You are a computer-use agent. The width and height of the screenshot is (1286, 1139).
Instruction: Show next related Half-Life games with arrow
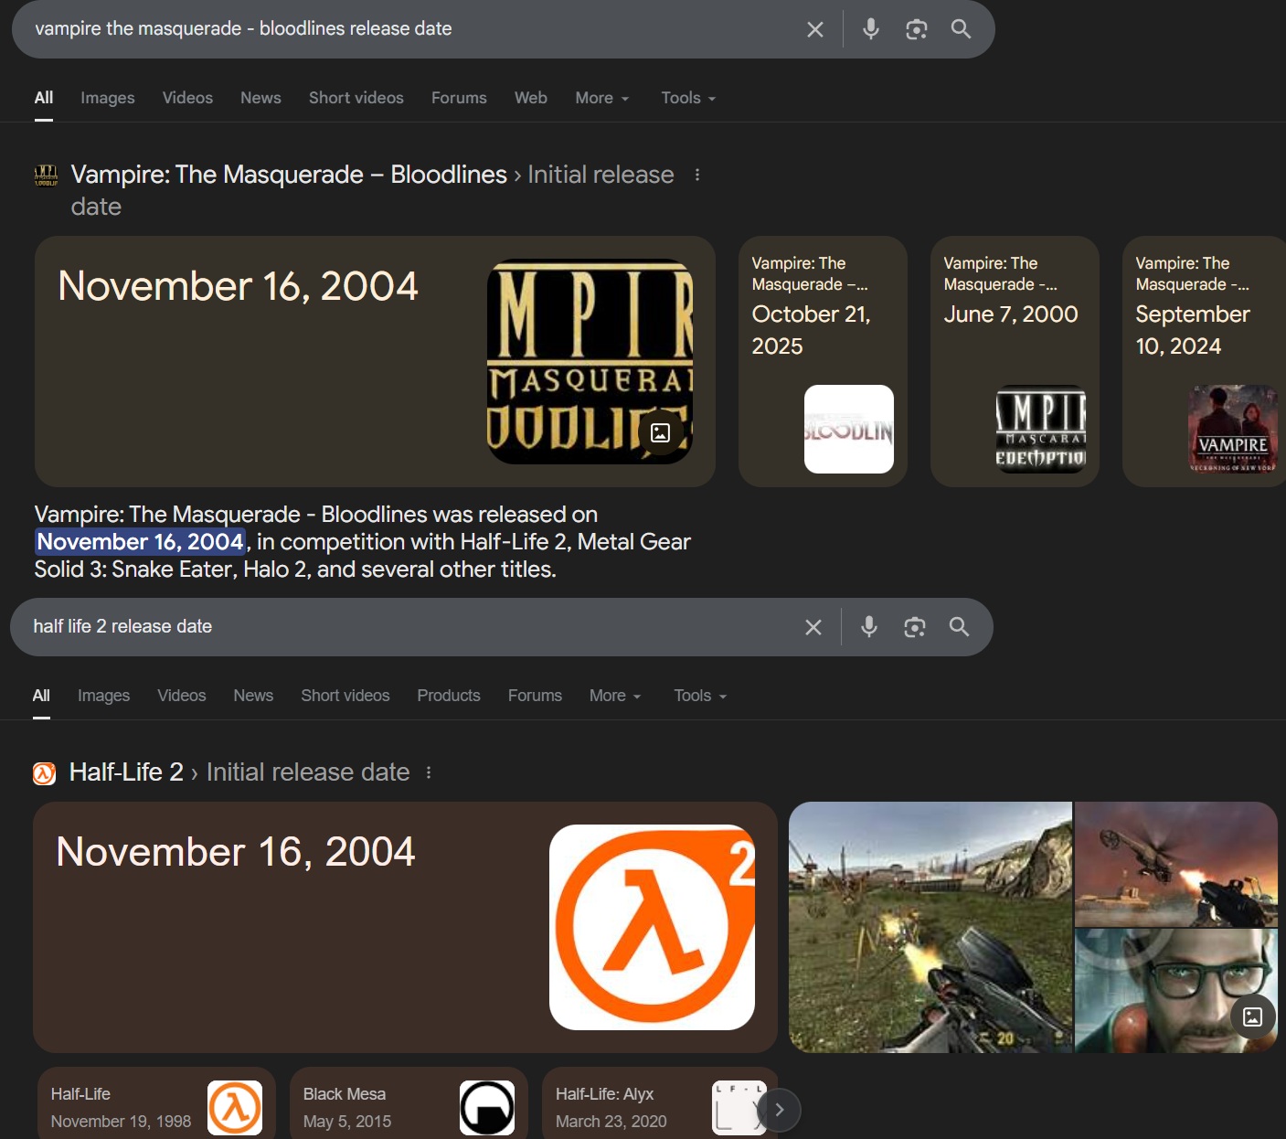(779, 1110)
